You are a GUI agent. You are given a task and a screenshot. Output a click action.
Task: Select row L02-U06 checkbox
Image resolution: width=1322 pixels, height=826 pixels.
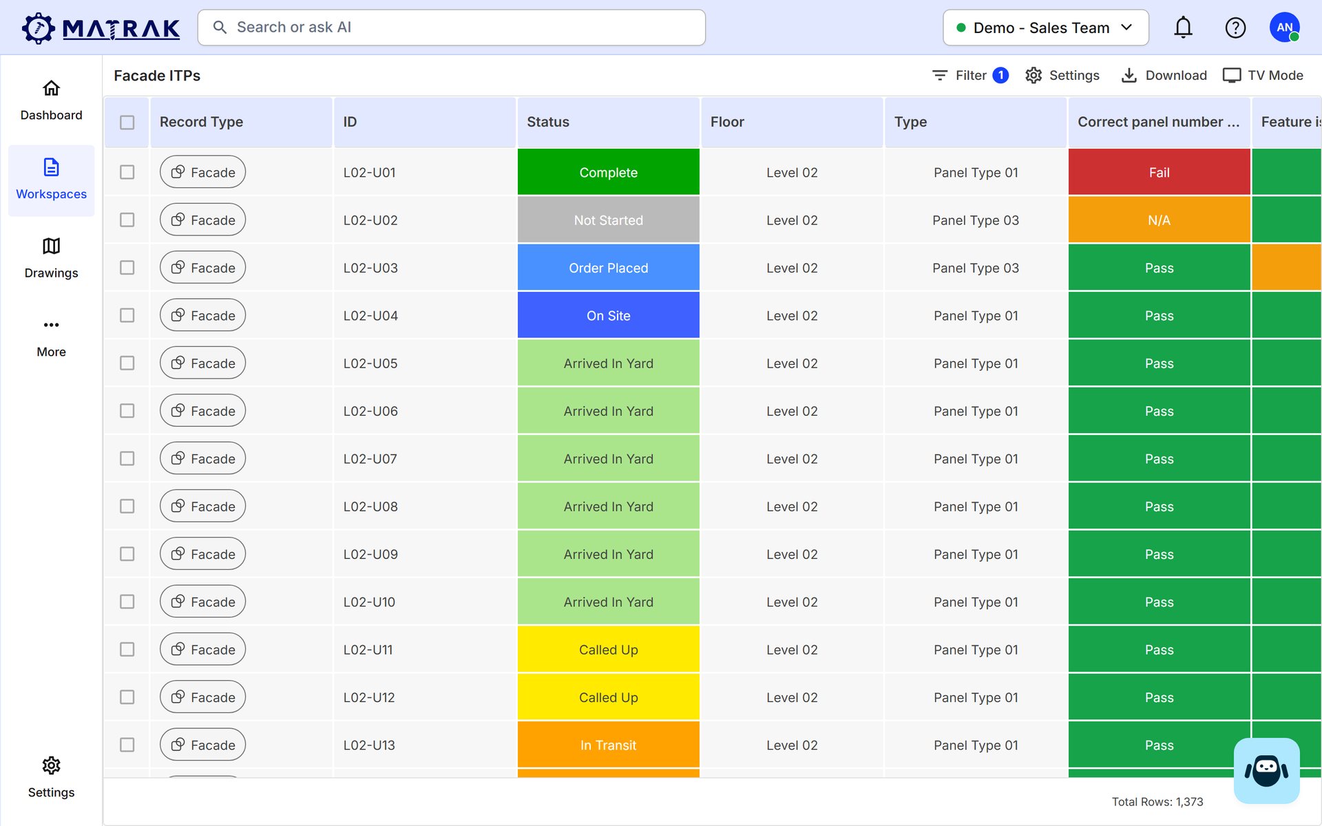127,411
